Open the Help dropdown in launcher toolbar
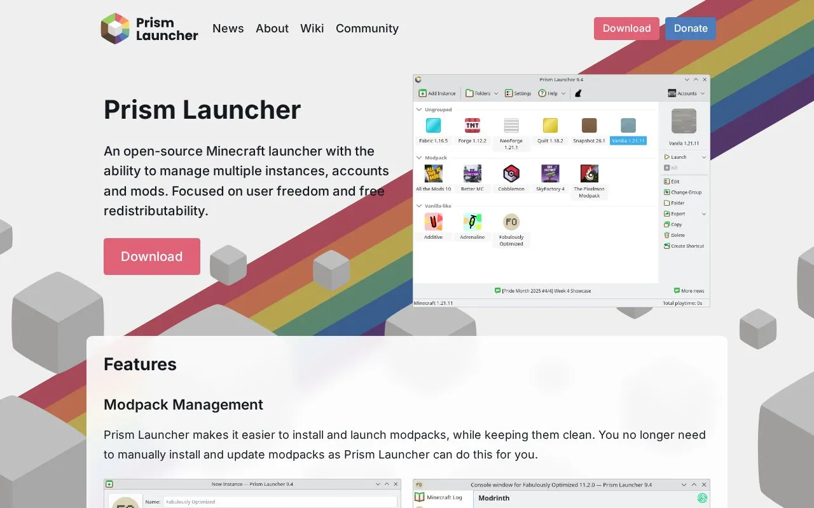The width and height of the screenshot is (814, 508). pyautogui.click(x=551, y=93)
